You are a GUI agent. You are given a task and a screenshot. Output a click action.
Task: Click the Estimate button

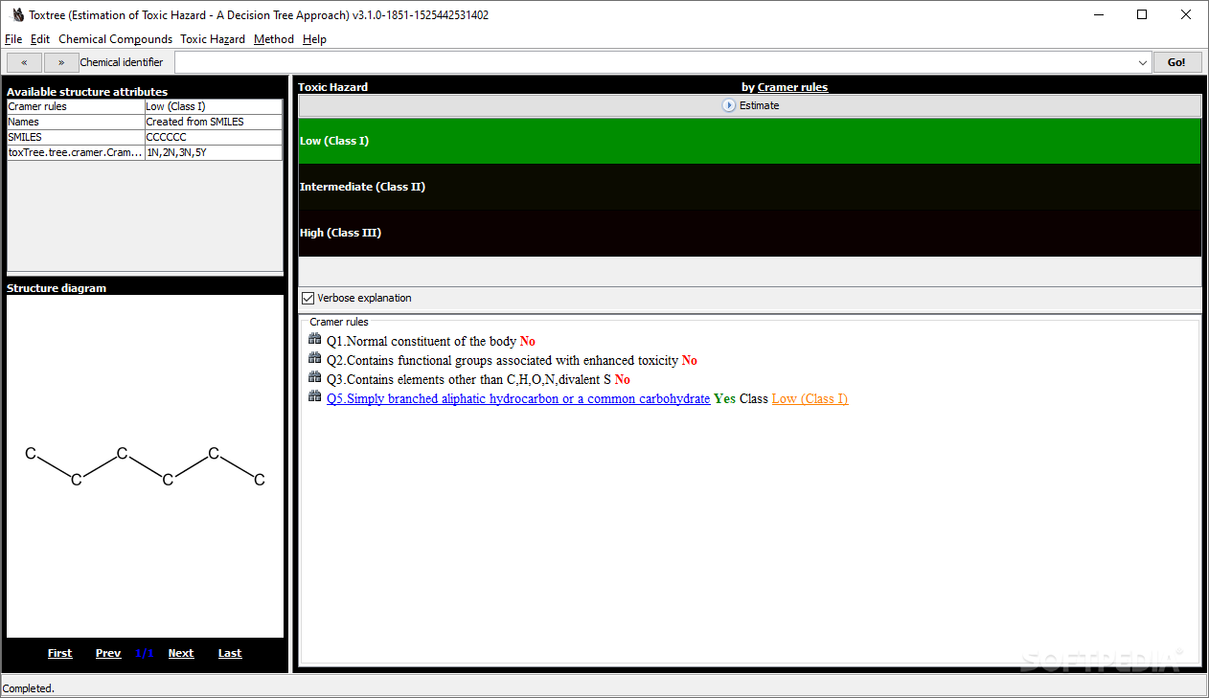point(750,105)
